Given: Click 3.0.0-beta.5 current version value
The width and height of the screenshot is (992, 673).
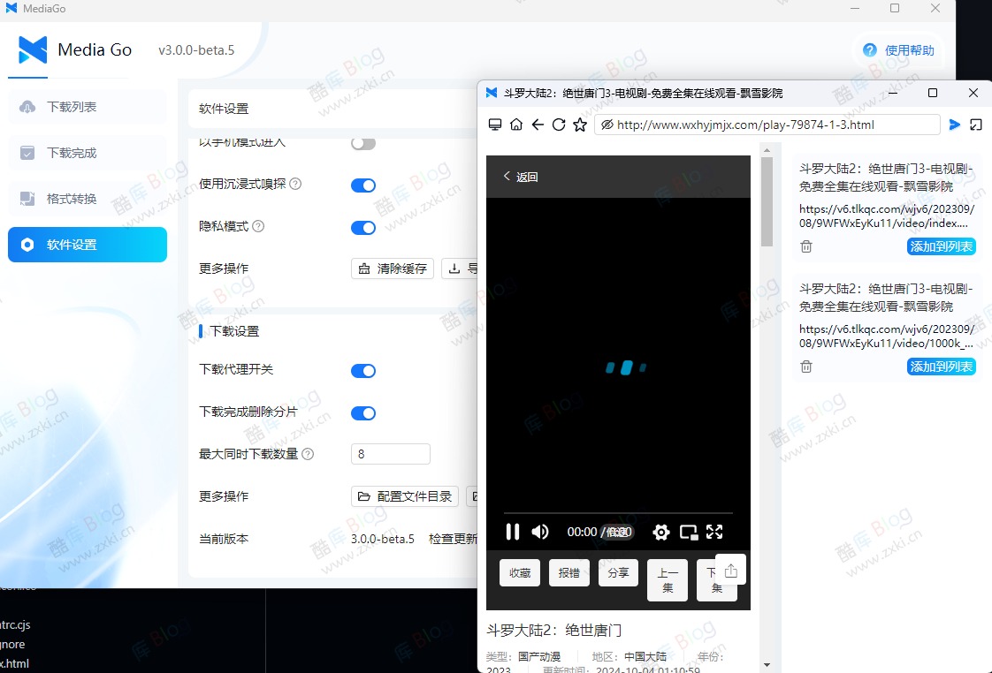Looking at the screenshot, I should (x=383, y=539).
